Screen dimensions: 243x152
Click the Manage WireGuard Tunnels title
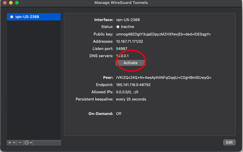pyautogui.click(x=121, y=3)
